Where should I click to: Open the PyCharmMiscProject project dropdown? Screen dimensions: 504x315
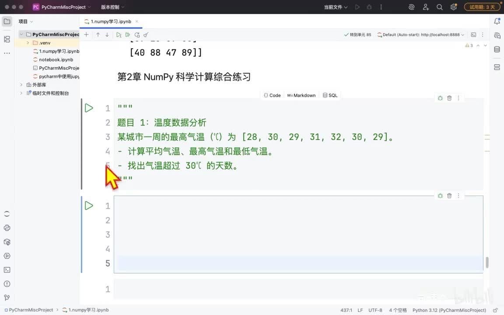click(62, 7)
